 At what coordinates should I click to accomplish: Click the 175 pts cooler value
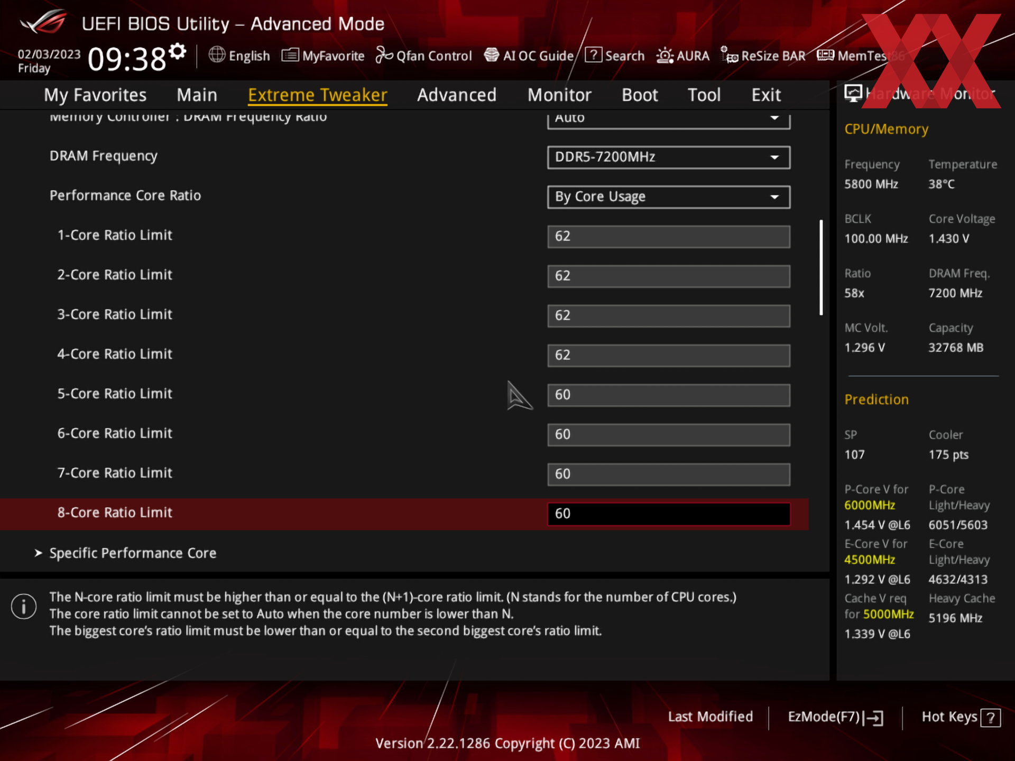coord(948,455)
